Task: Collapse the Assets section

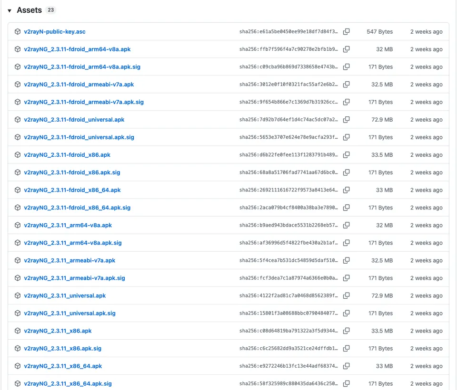Action: pyautogui.click(x=10, y=10)
